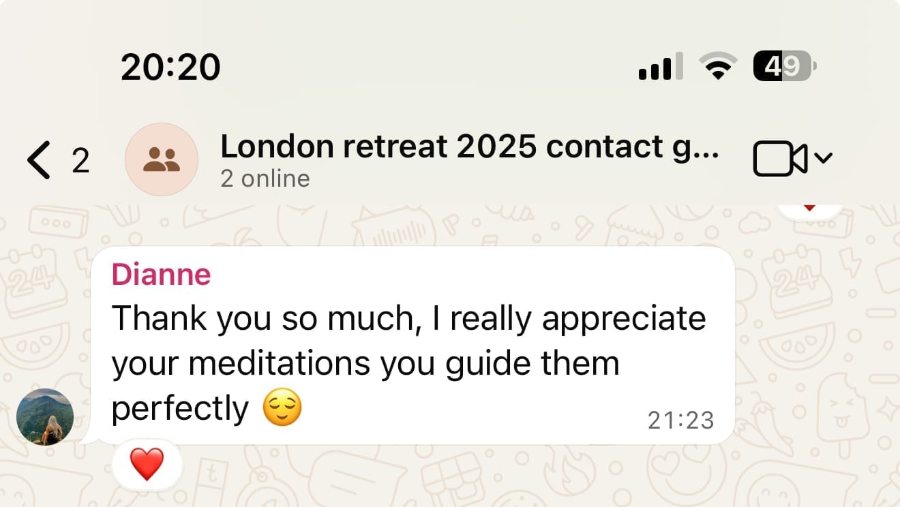Tap the 20:20 status bar clock
900x507 pixels.
[170, 67]
